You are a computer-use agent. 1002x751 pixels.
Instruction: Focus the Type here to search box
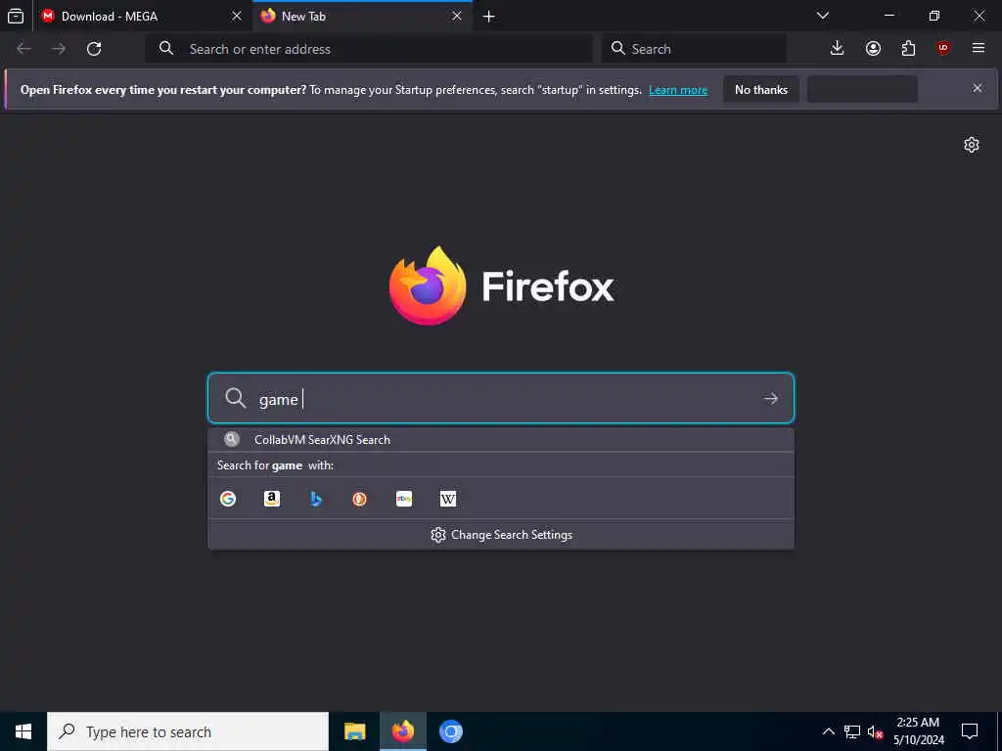pos(188,731)
